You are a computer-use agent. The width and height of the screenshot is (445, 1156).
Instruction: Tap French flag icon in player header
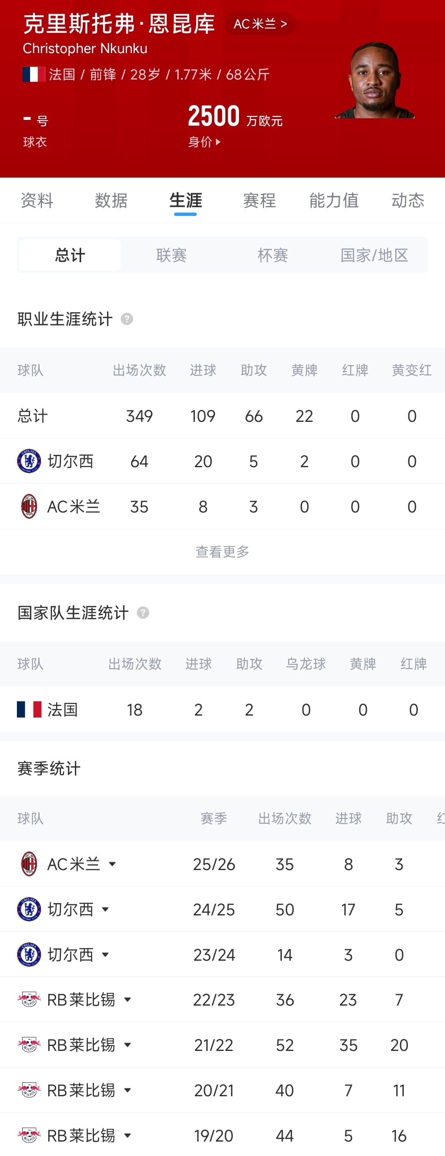point(34,74)
